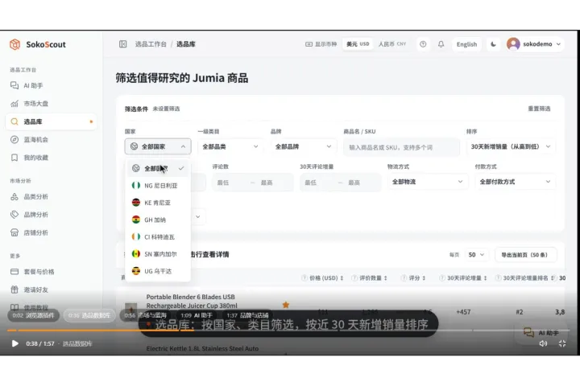Jump to 0:02 浏览器插件 chapter
580x386 pixels.
33,315
